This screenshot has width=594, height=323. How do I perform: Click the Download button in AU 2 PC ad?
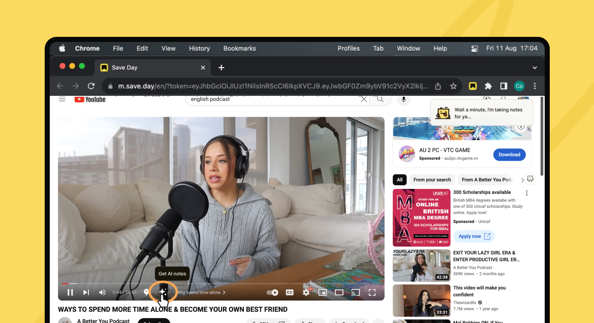(x=509, y=154)
